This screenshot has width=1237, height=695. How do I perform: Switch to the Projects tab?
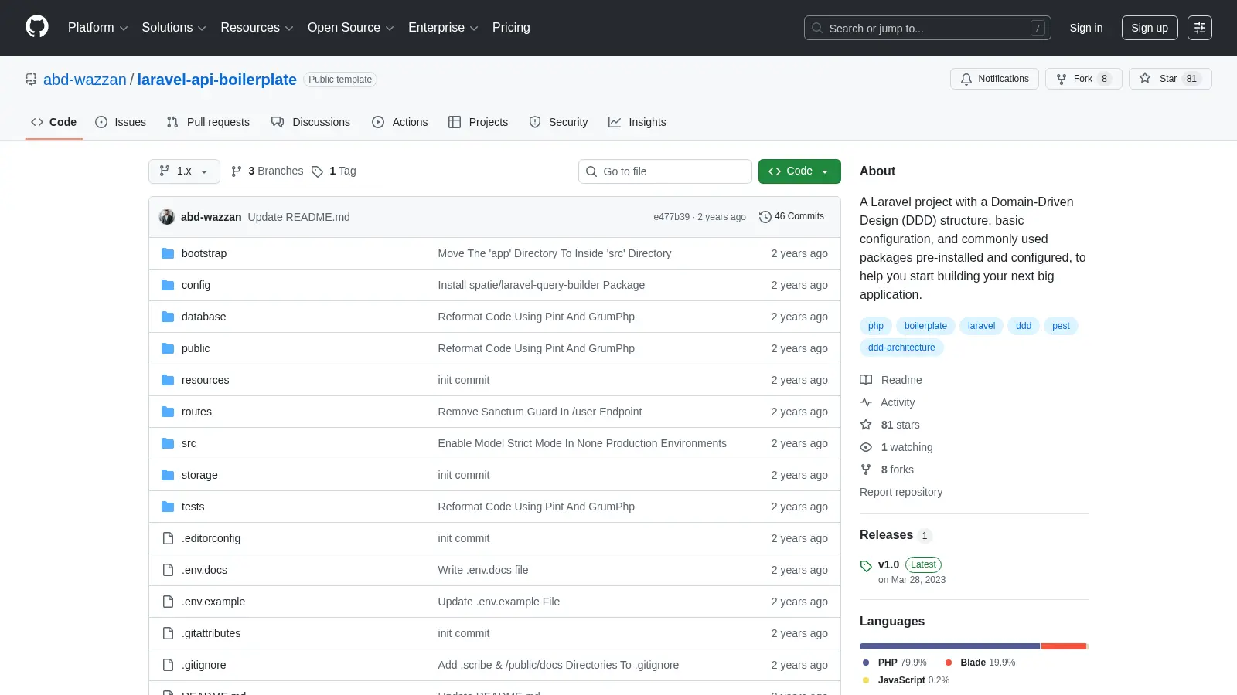point(479,122)
